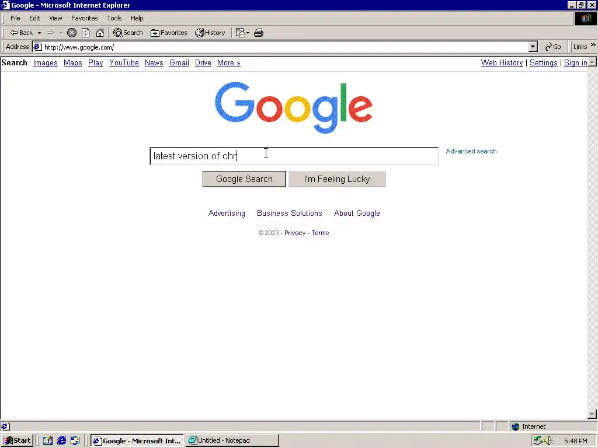Switch to Untitled - Notepad taskbar button
The width and height of the screenshot is (598, 448).
232,441
